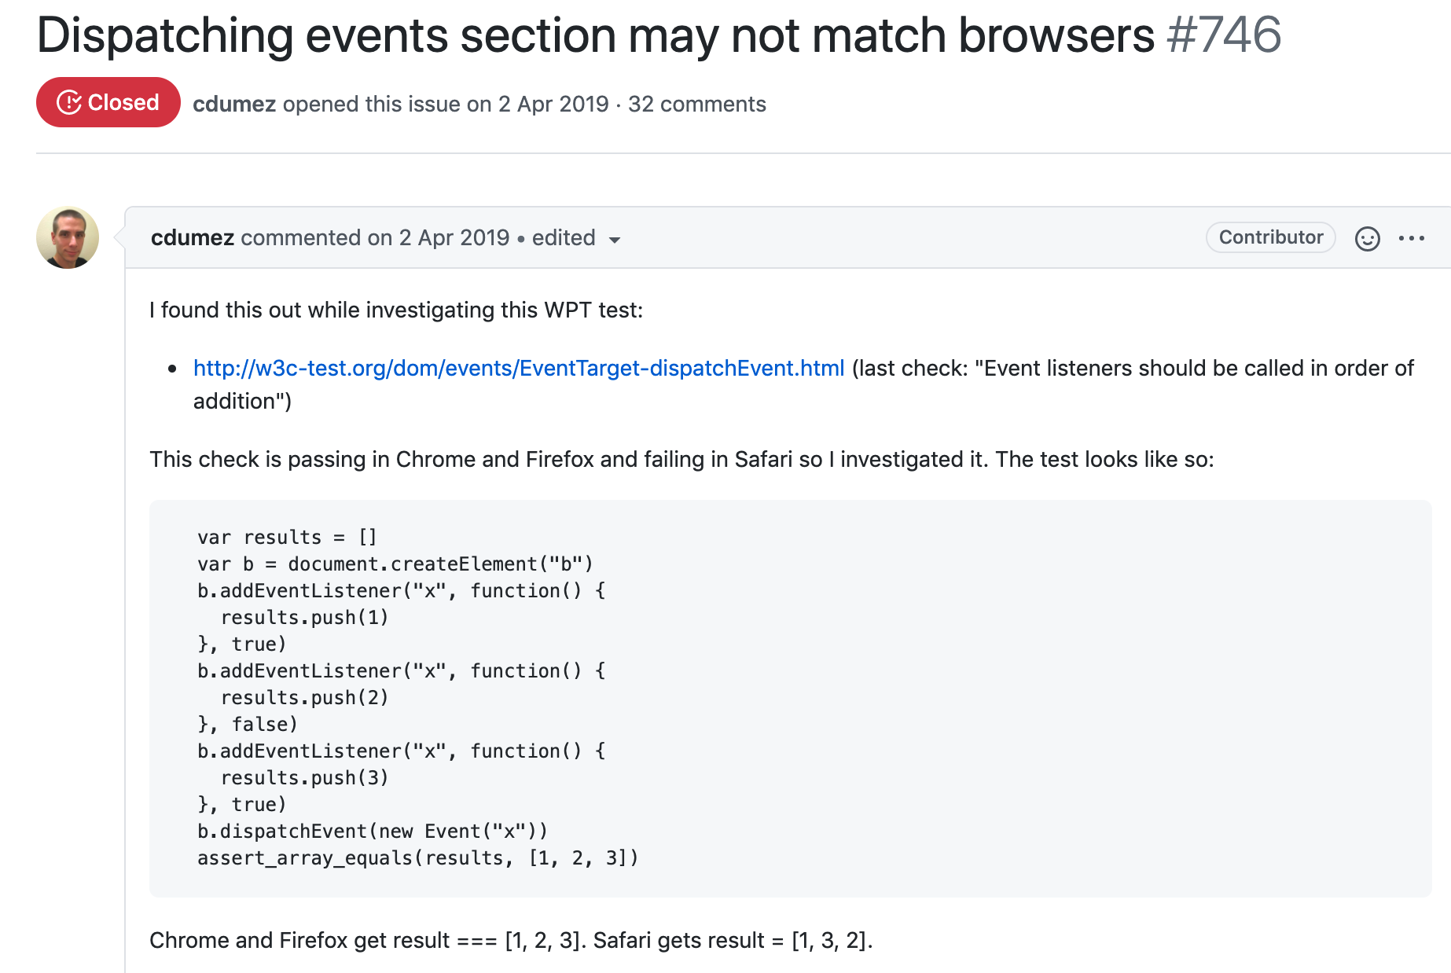Click the var results code line
This screenshot has width=1451, height=973.
click(288, 537)
